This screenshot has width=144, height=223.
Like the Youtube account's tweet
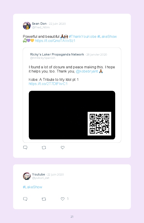point(63,199)
